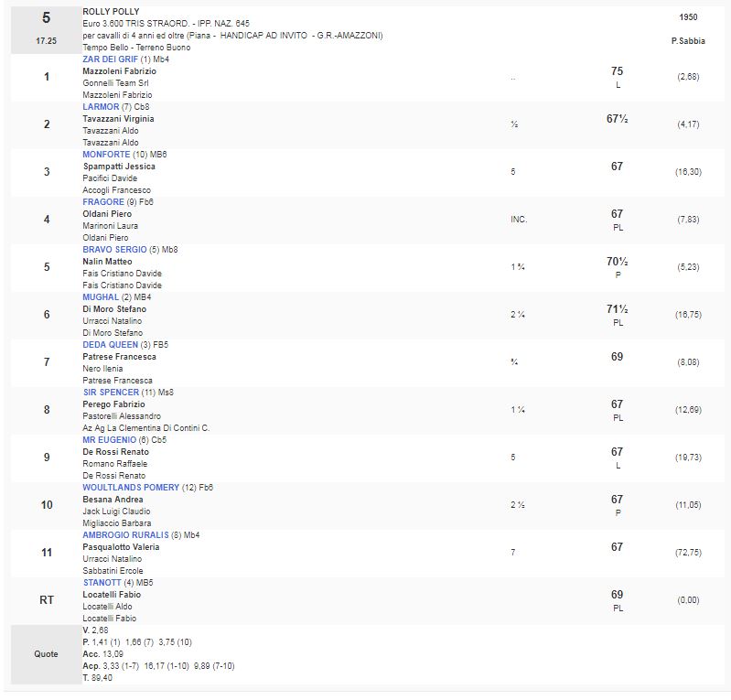Open the MR EUGENIO horse link
This screenshot has width=731, height=700.
[x=109, y=440]
